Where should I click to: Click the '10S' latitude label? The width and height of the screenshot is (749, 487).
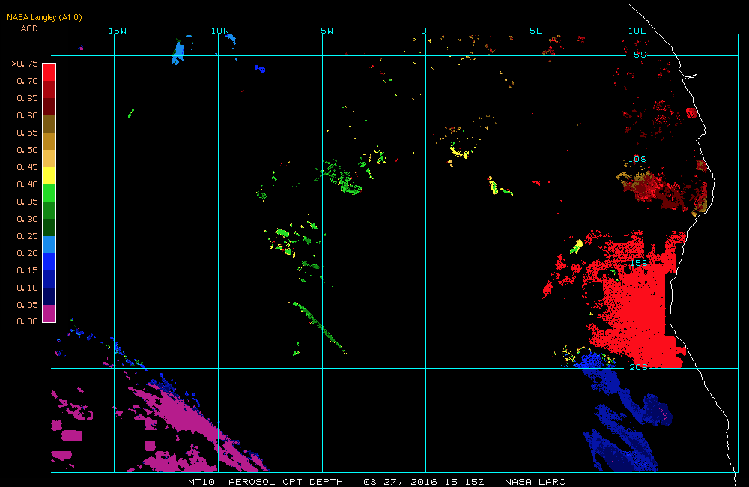tap(637, 159)
